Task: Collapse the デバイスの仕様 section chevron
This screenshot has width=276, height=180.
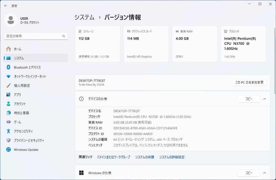Action: (264, 99)
